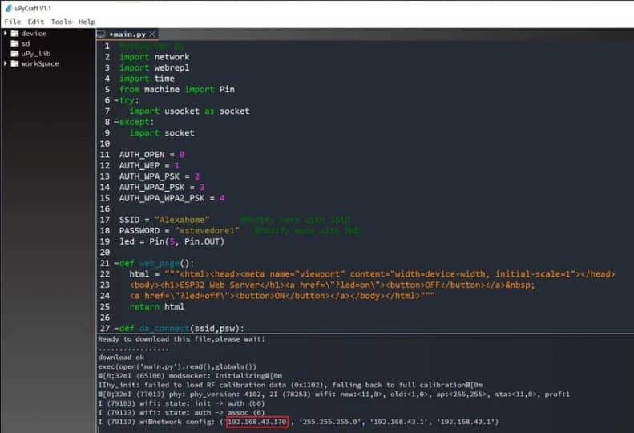Click the "import network" line

coord(154,57)
